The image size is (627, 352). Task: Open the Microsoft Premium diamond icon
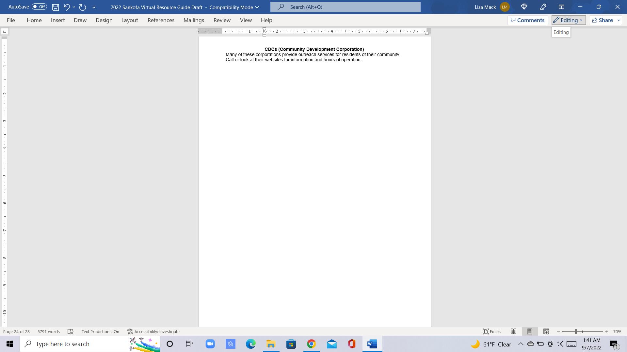tap(524, 7)
